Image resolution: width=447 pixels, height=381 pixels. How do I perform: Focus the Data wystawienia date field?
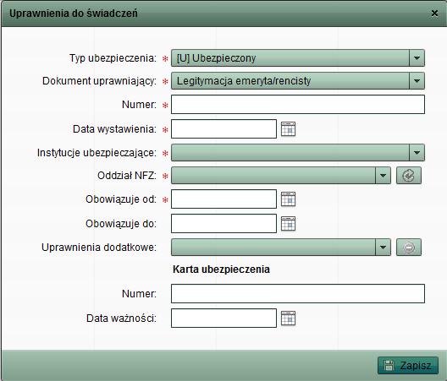click(x=223, y=129)
